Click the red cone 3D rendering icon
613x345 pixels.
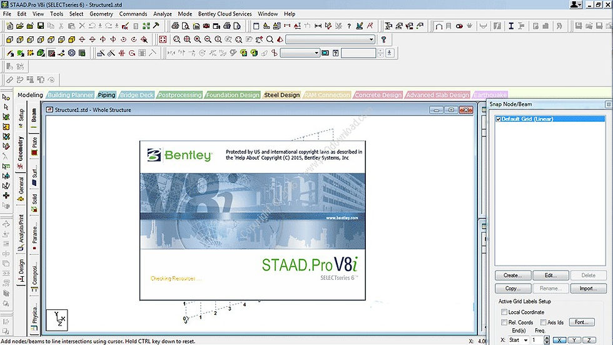[280, 39]
